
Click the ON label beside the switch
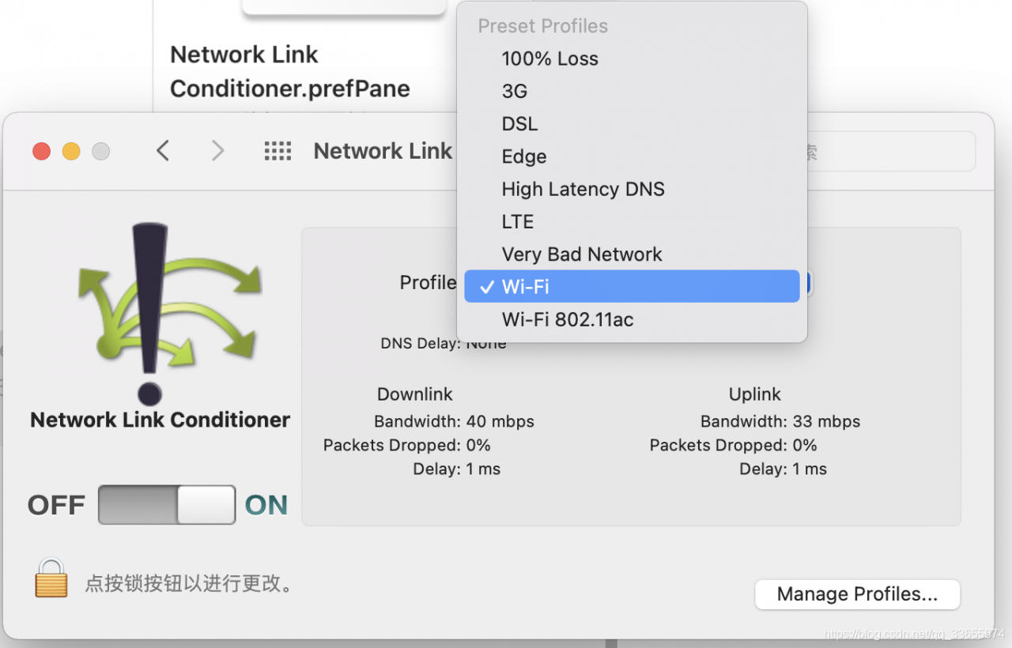[x=266, y=506]
